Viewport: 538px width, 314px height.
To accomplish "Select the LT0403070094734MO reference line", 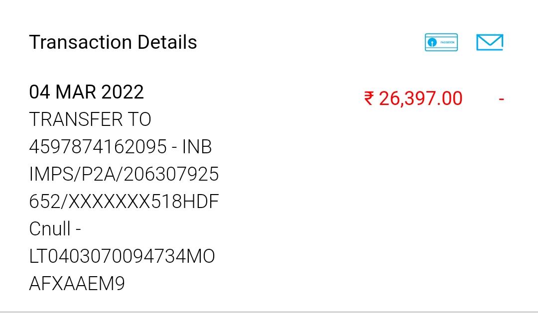I will [122, 256].
